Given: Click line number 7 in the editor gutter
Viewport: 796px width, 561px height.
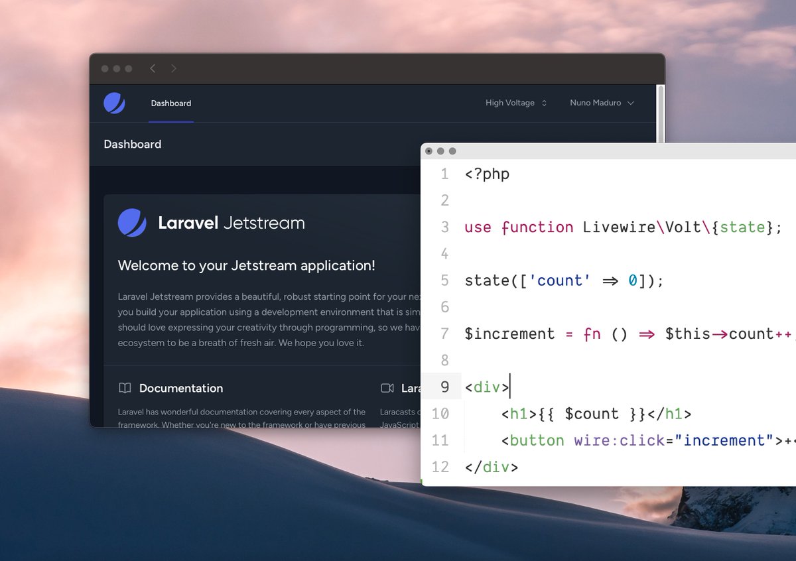Looking at the screenshot, I should (x=444, y=334).
